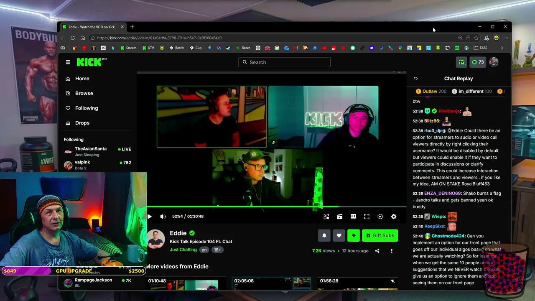The width and height of the screenshot is (535, 301).
Task: Bookmark this page with the star icon
Action: pyautogui.click(x=476, y=38)
